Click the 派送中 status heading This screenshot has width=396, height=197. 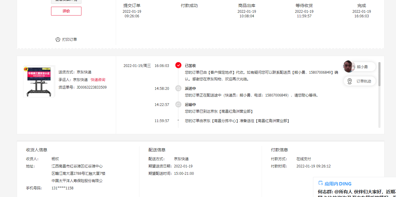[x=190, y=89]
